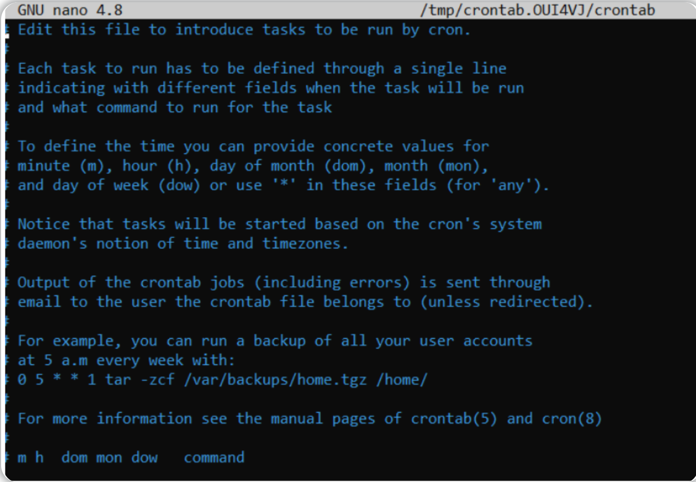Click the 'and what command to run' line
This screenshot has width=696, height=482.
click(x=175, y=107)
